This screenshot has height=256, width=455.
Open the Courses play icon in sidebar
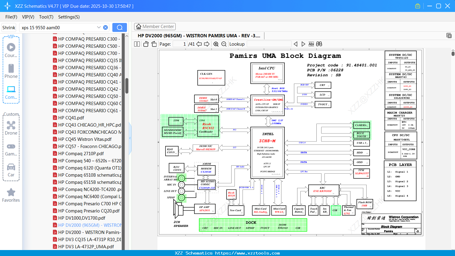11,47
